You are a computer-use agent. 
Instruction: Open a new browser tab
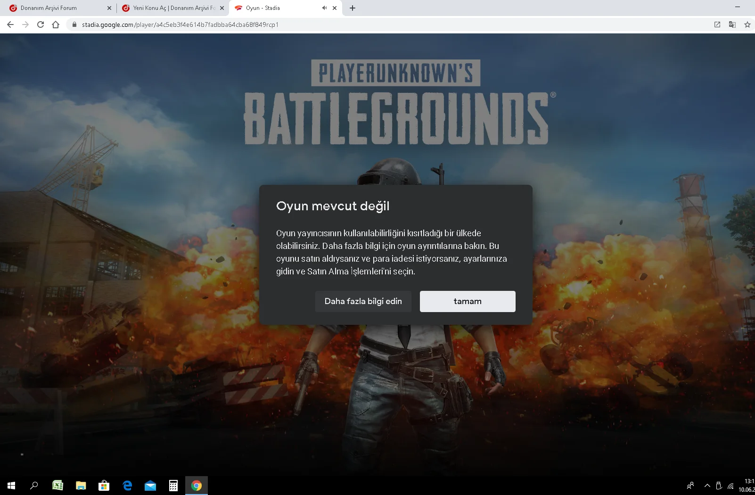(353, 8)
